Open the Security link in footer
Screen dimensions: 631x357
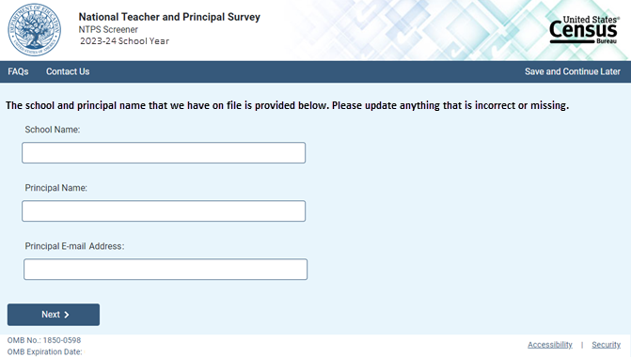606,345
